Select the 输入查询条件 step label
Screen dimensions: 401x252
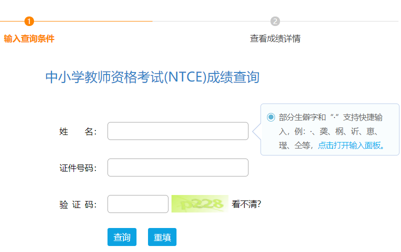point(29,38)
